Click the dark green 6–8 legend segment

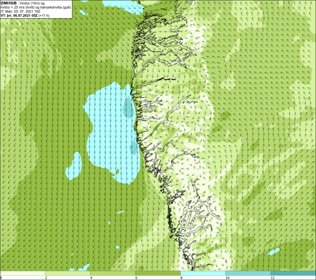[x=158, y=273]
